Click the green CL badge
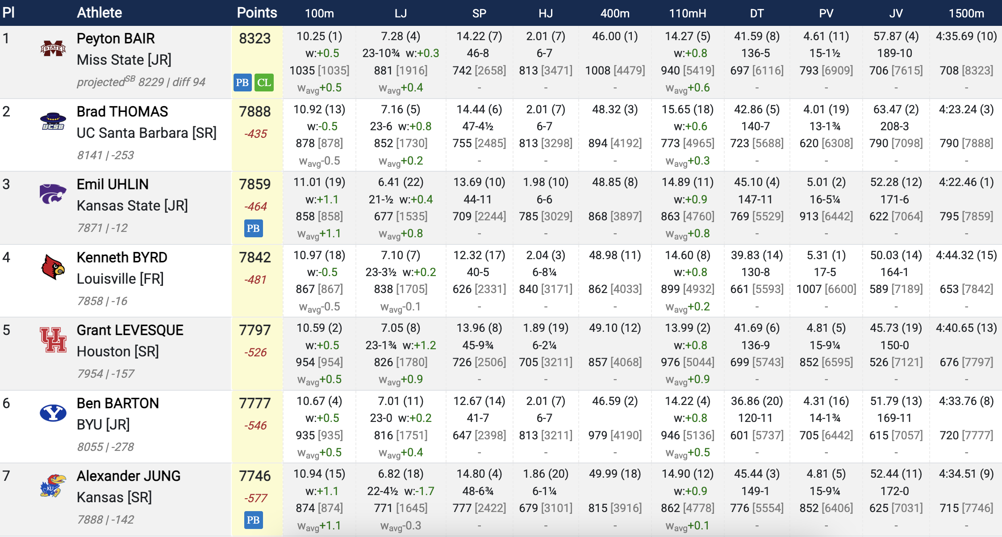 tap(264, 83)
